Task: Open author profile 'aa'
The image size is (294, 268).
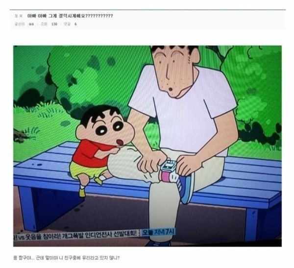Action: pos(31,24)
